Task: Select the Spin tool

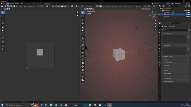Action: click(x=83, y=67)
